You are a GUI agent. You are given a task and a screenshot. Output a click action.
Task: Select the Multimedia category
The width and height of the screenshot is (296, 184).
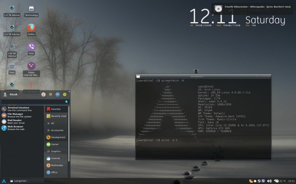click(56, 165)
